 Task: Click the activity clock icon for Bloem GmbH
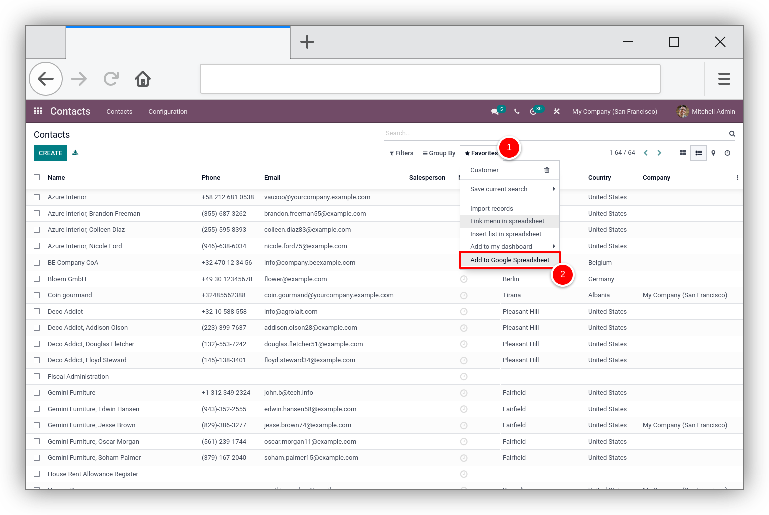[464, 279]
